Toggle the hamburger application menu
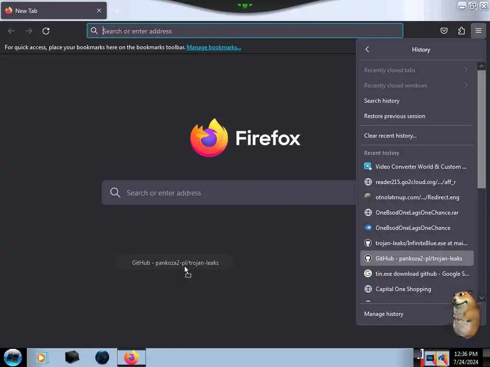The height and width of the screenshot is (367, 490). [x=479, y=31]
